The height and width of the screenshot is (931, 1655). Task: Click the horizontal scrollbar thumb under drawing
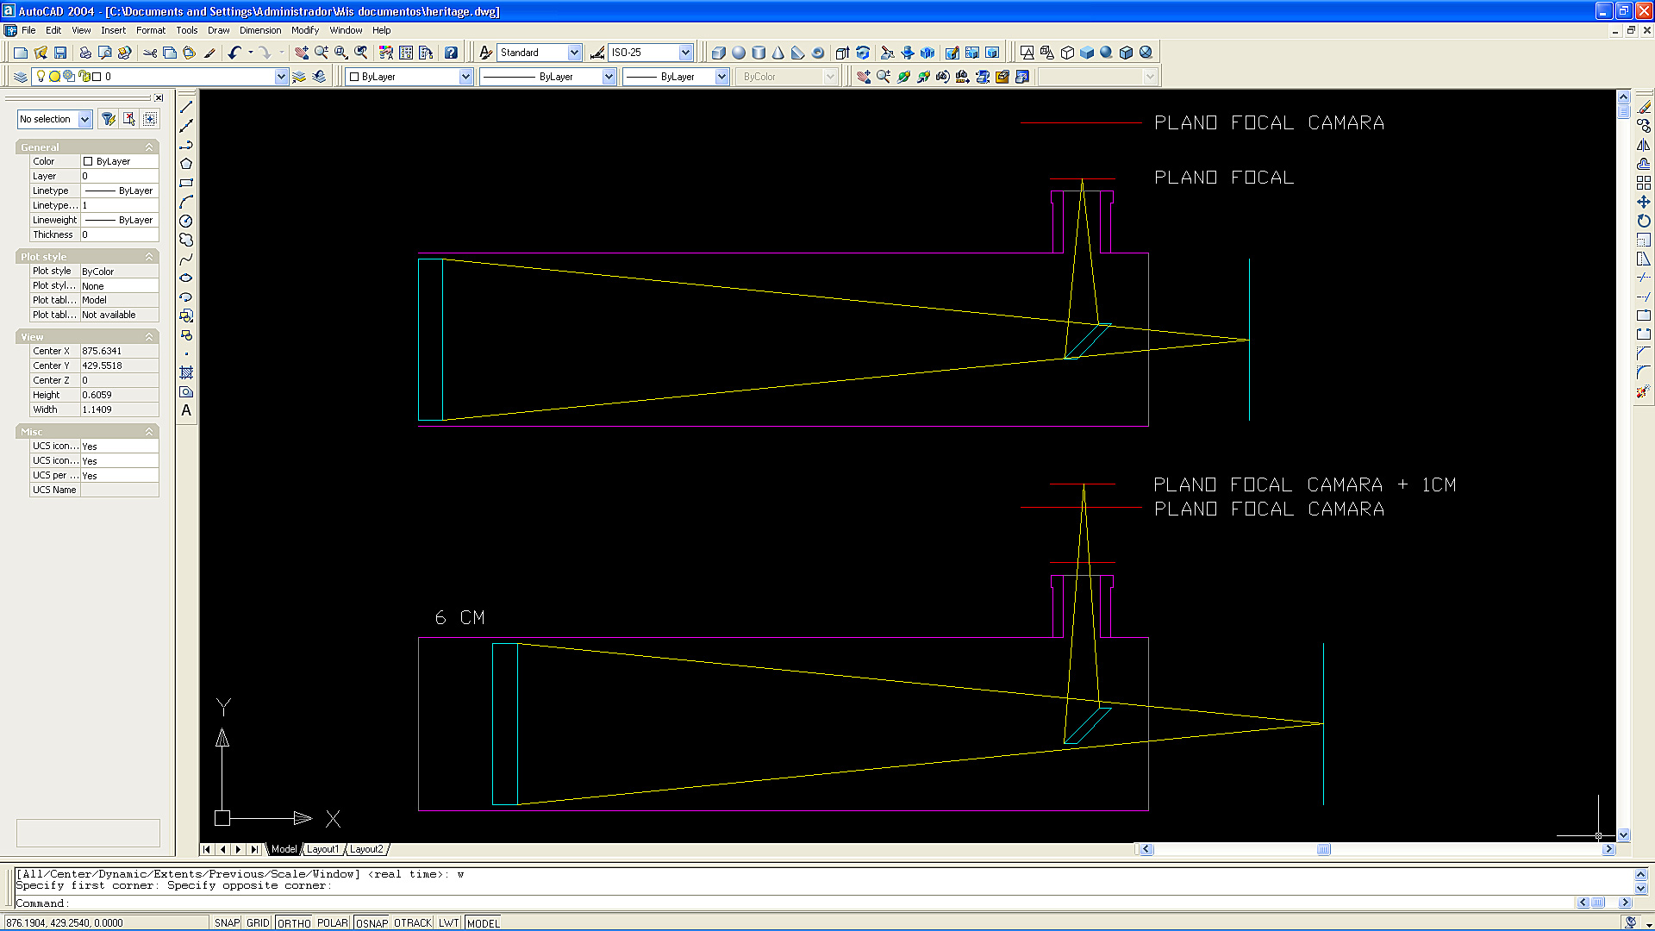click(x=1323, y=849)
